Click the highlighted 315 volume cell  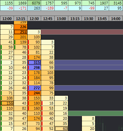click(x=34, y=62)
